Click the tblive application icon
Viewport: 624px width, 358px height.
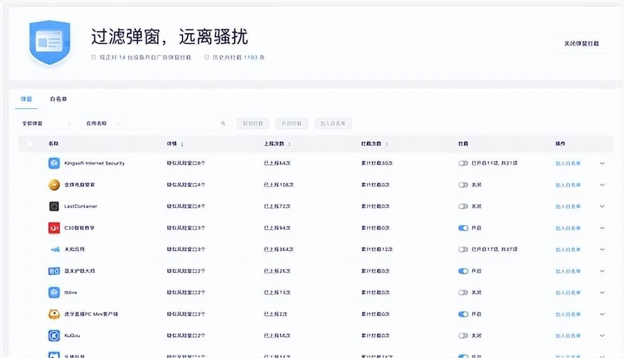point(54,292)
